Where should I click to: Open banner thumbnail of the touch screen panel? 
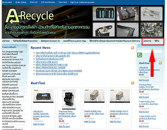(128, 30)
